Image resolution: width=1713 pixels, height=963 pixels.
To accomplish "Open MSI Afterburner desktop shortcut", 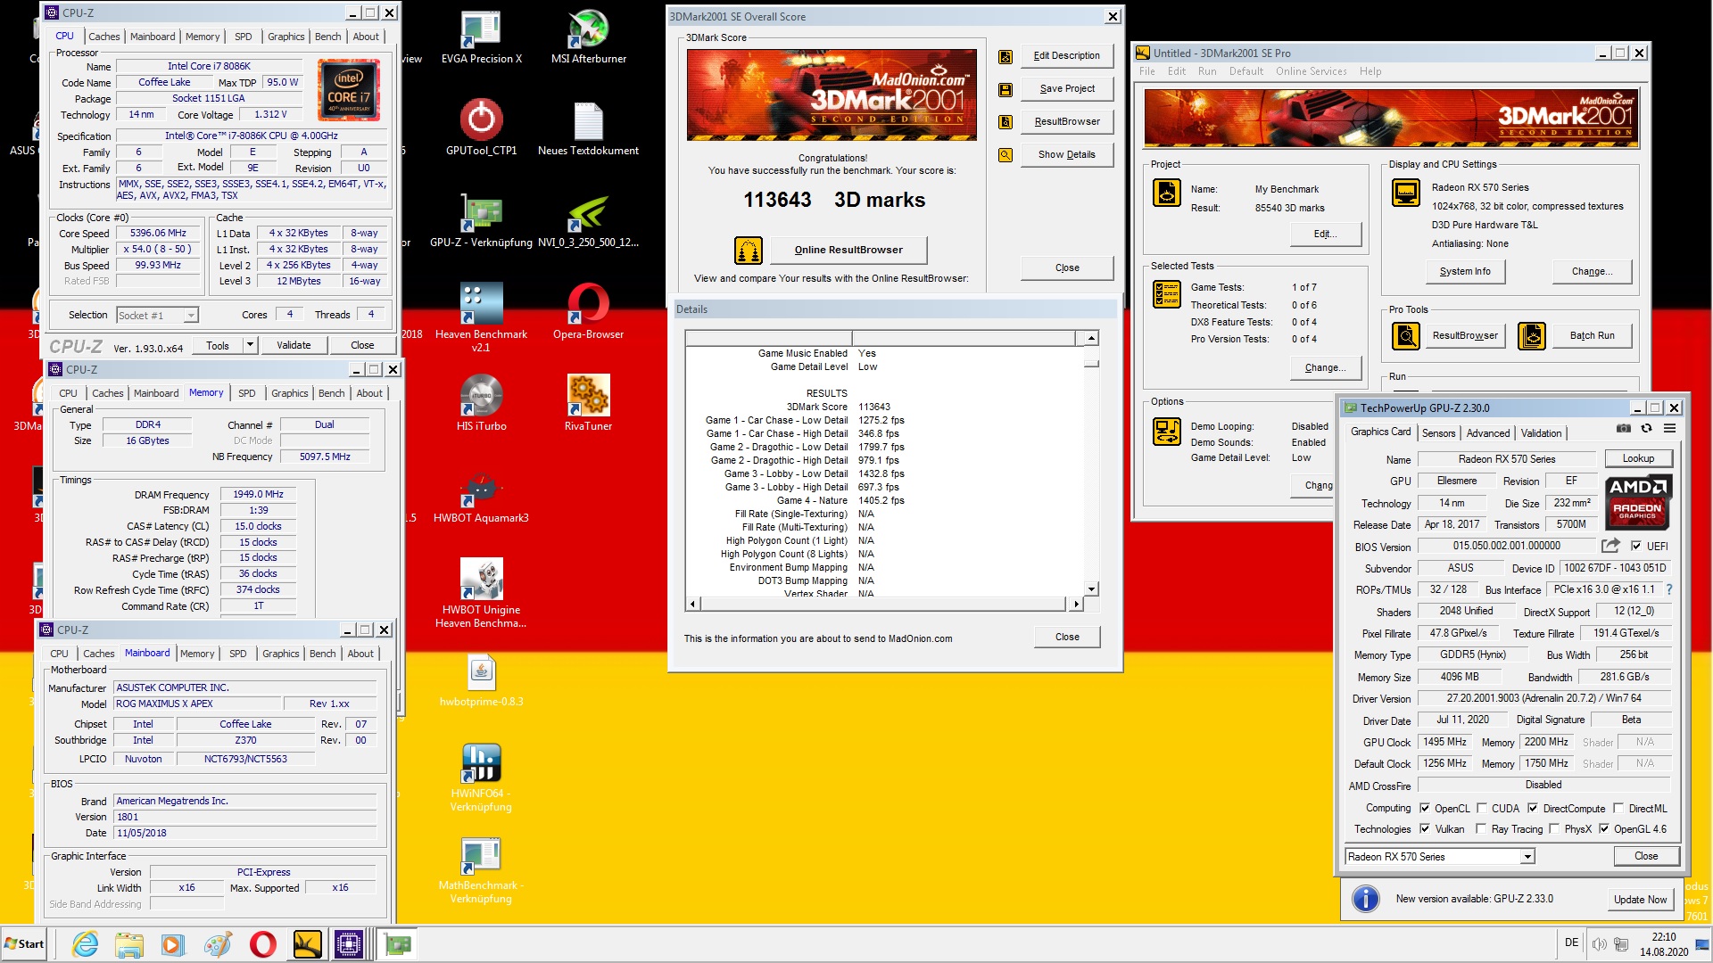I will pos(588,37).
